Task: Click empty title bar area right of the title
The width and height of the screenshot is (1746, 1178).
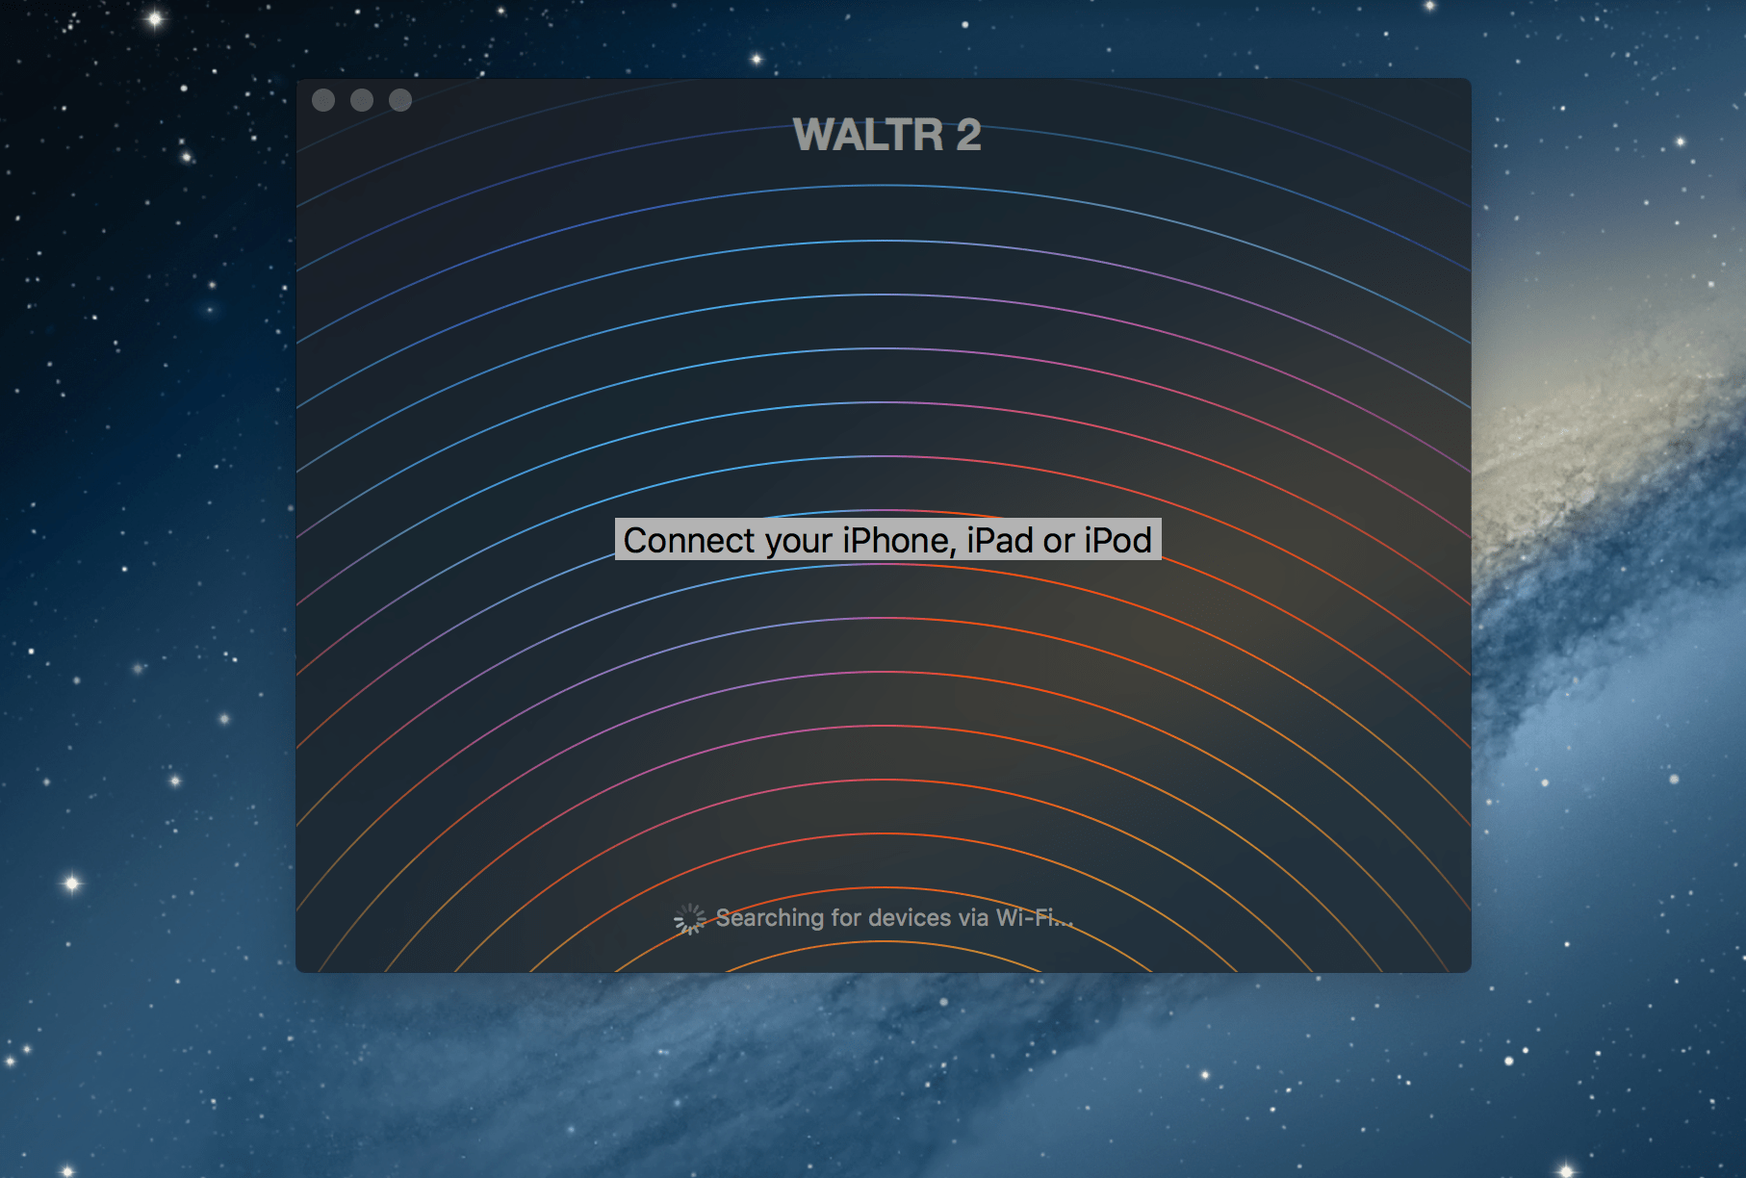Action: coord(1251,106)
